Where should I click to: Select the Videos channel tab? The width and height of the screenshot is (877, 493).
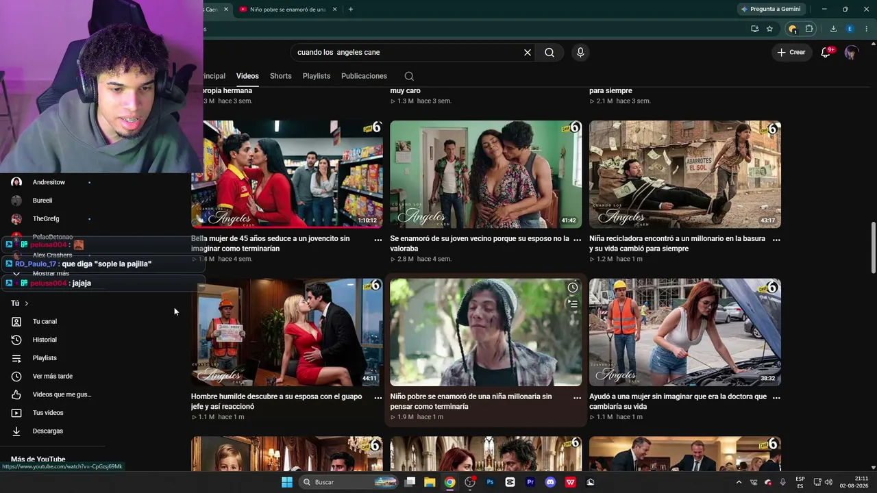(x=247, y=76)
